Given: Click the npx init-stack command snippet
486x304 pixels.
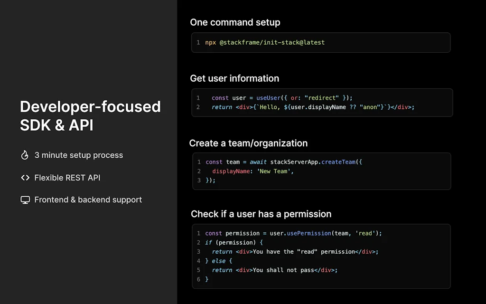Looking at the screenshot, I should tap(321, 42).
